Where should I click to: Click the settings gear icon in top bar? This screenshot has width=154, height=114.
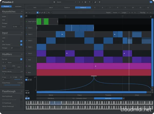tap(100, 2)
